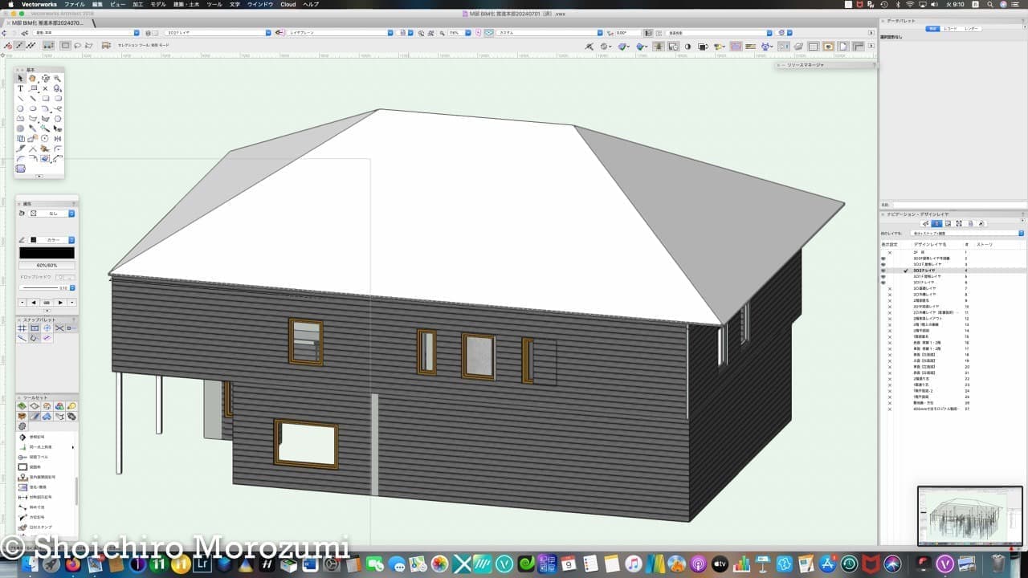The image size is (1028, 578).
Task: Open the Finder icon in the Dock
Action: click(x=30, y=564)
